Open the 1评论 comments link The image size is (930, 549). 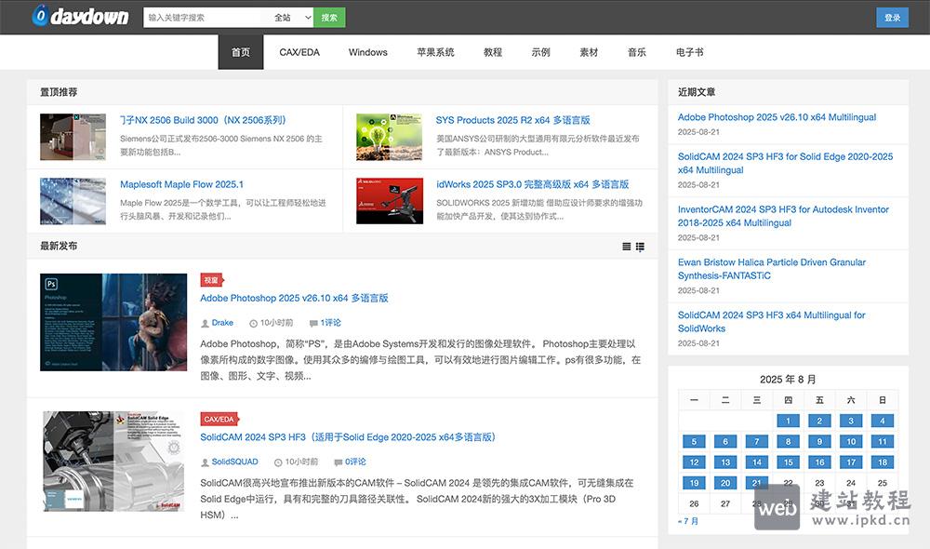click(330, 323)
